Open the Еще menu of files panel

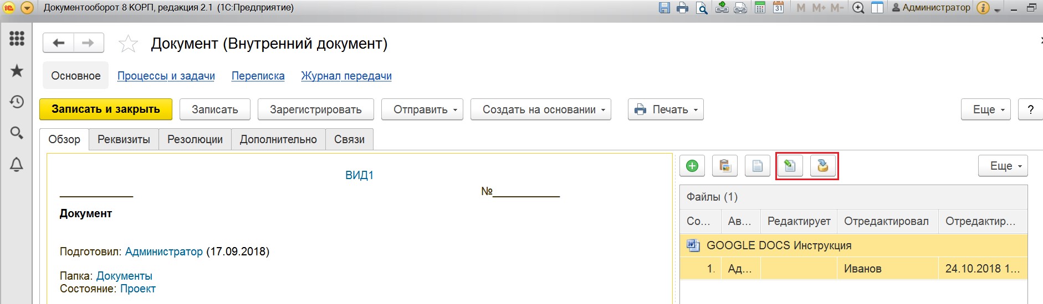coord(1003,166)
